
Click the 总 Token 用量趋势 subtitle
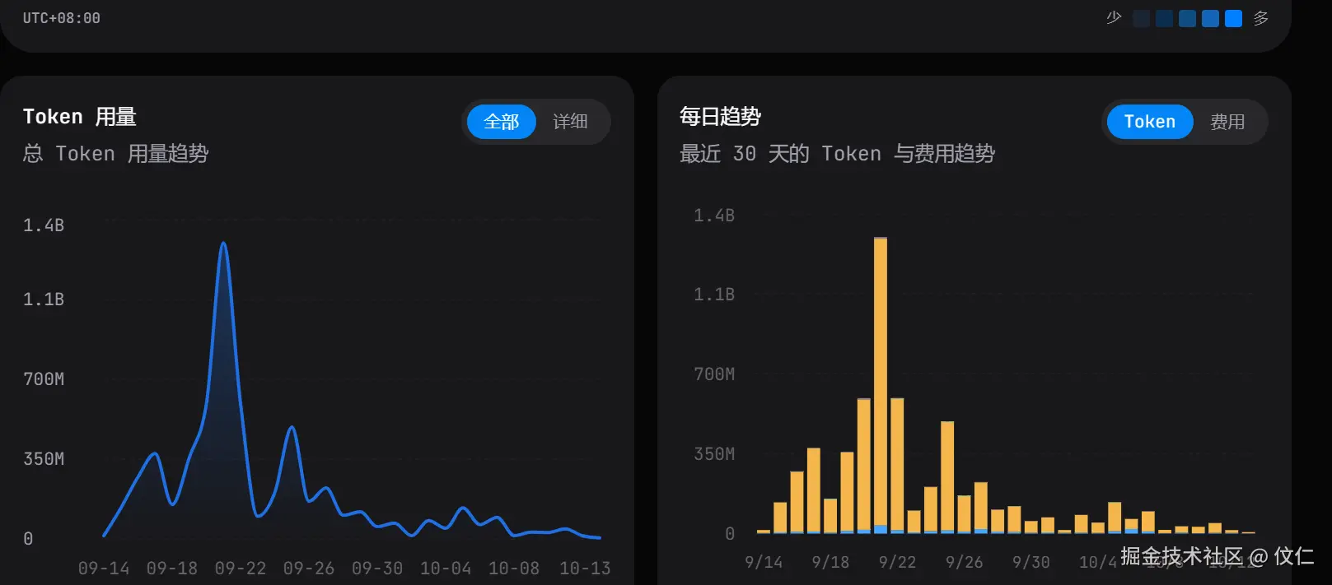point(116,154)
